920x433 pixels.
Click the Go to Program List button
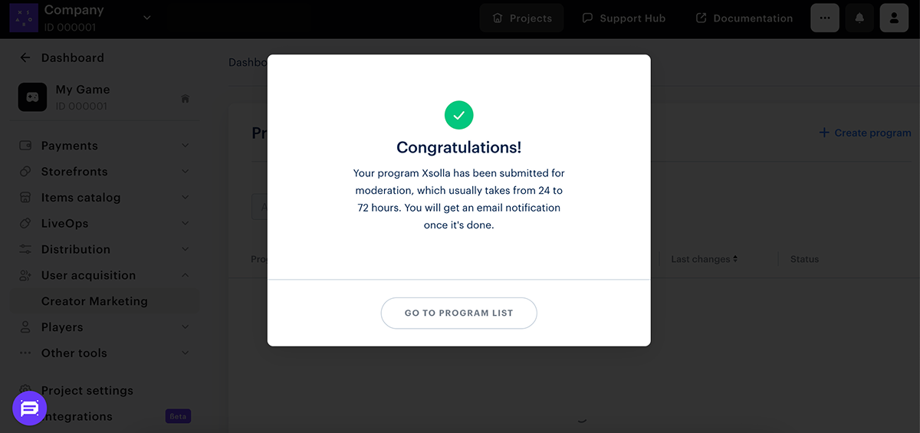tap(458, 313)
